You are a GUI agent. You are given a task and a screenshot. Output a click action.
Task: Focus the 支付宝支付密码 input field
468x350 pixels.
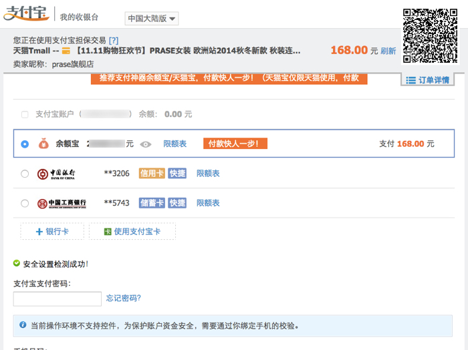coord(57,299)
